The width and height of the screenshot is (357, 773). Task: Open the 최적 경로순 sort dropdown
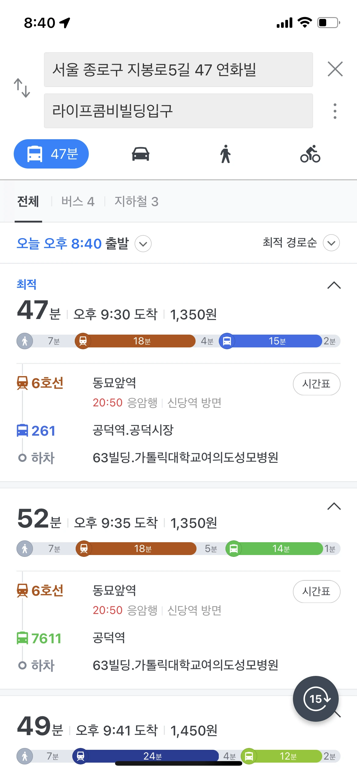tap(331, 243)
